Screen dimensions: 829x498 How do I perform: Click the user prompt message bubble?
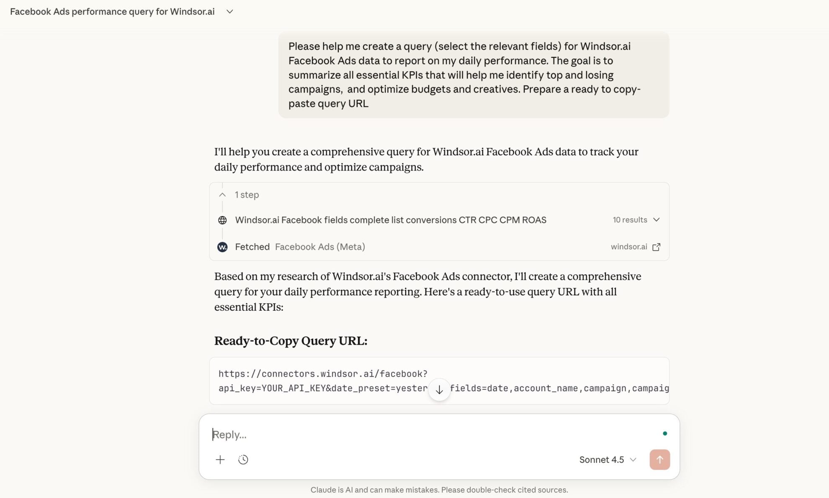click(x=474, y=75)
